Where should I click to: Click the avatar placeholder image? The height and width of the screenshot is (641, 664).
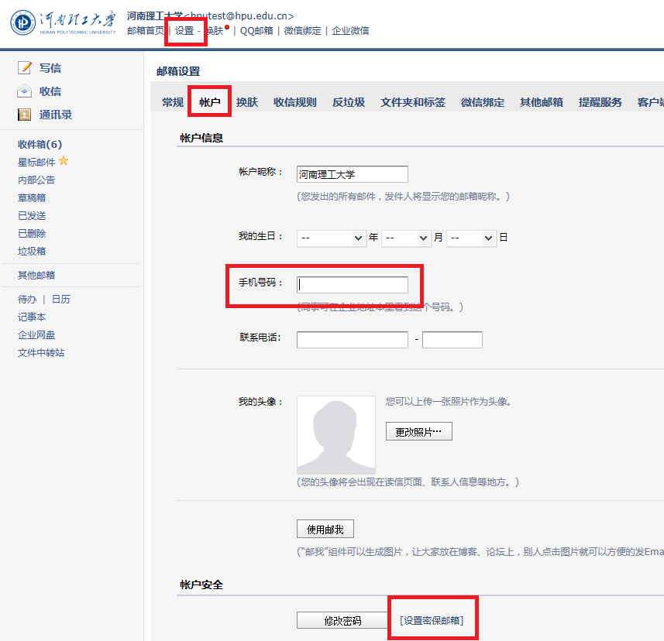[336, 435]
